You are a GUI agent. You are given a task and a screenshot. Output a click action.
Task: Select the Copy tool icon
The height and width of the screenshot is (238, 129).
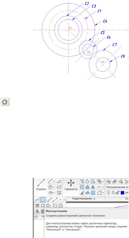coord(82,181)
